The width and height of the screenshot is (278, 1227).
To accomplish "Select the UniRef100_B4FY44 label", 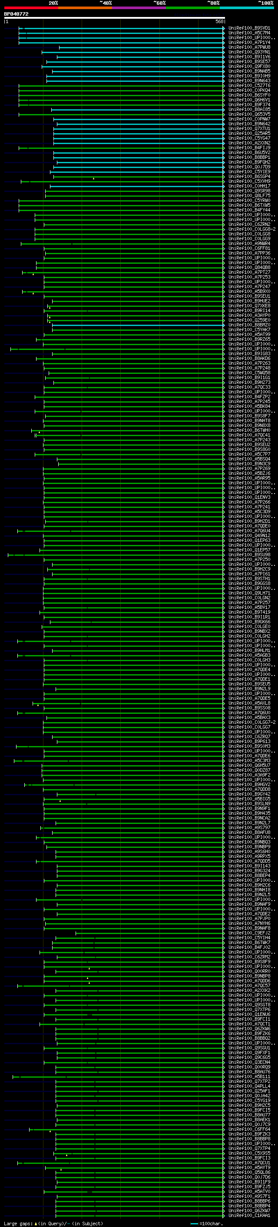I will point(249,210).
